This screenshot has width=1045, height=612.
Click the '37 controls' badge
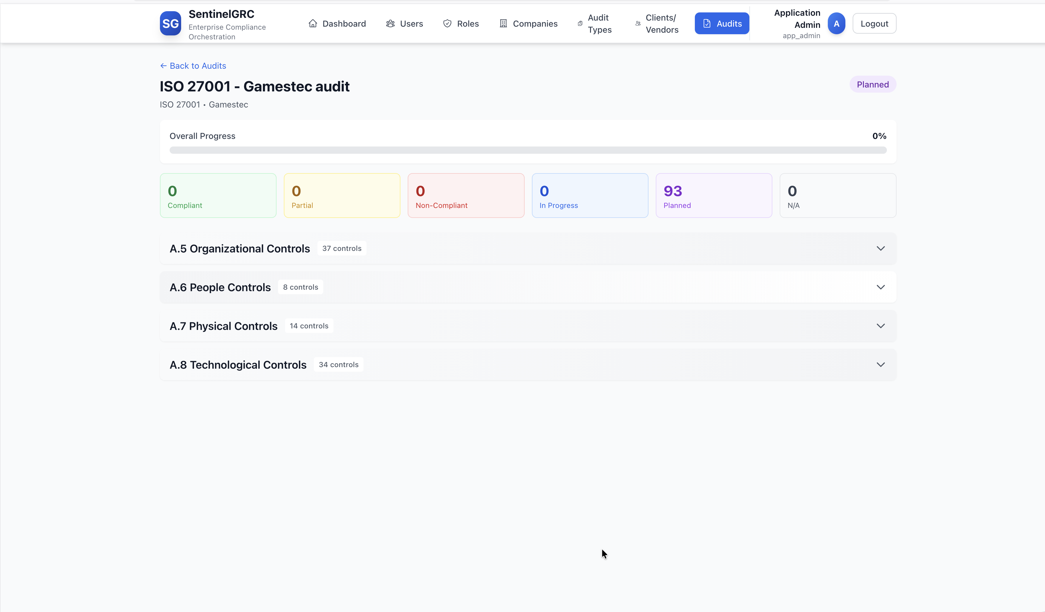pyautogui.click(x=342, y=248)
